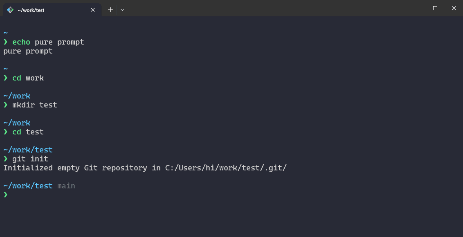Click the mkdir test command text
The image size is (463, 237).
tap(34, 105)
